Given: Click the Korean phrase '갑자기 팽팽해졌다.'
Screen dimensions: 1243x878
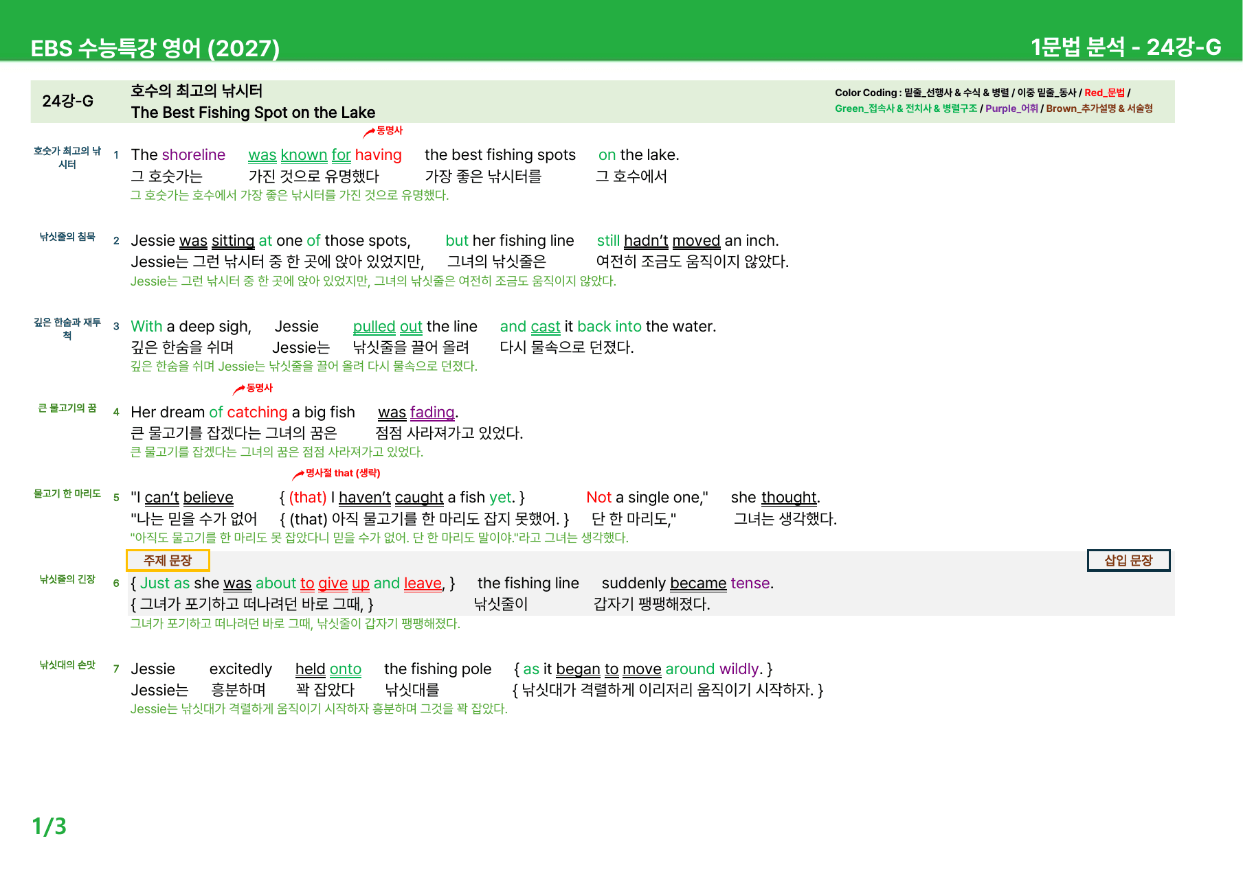Looking at the screenshot, I should 652,604.
